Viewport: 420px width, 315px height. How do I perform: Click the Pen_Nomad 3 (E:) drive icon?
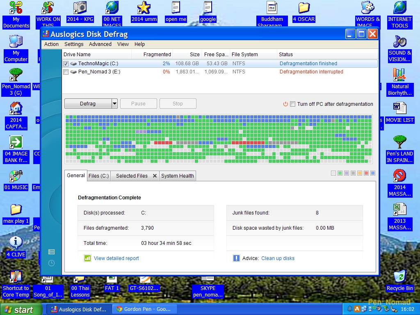coord(73,72)
